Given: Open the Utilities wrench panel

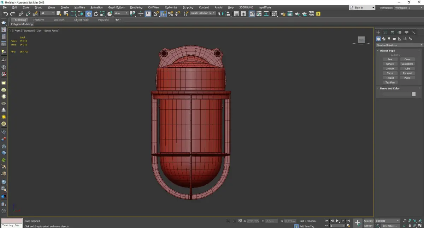Looking at the screenshot, I should 413,32.
